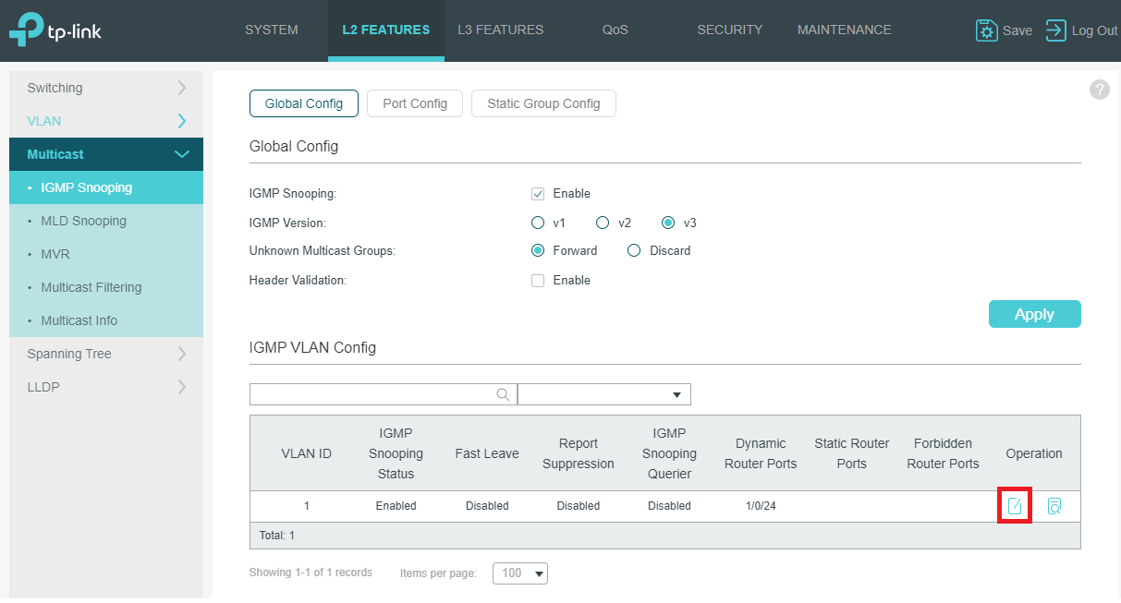This screenshot has height=603, width=1121.
Task: Expand the Spanning Tree sidebar section
Action: (106, 354)
